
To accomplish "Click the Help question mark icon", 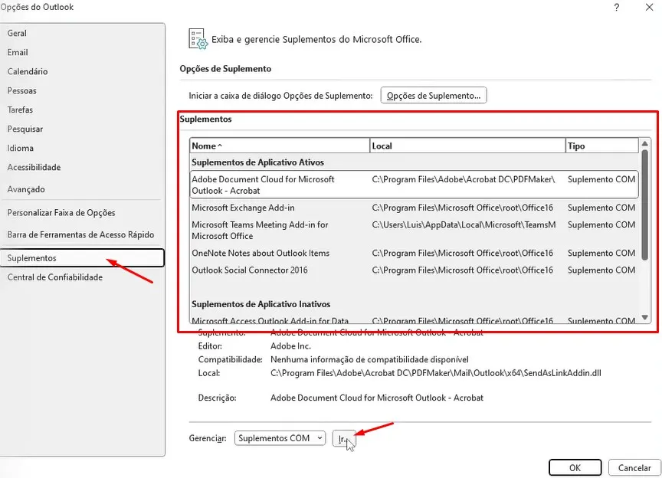I will pyautogui.click(x=617, y=7).
